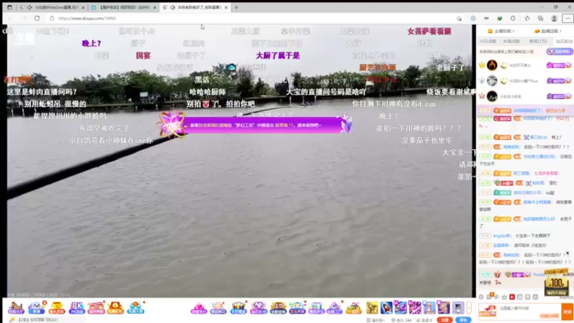This screenshot has height=323, width=574.
Task: Select the rocket gift icon
Action: click(386, 308)
